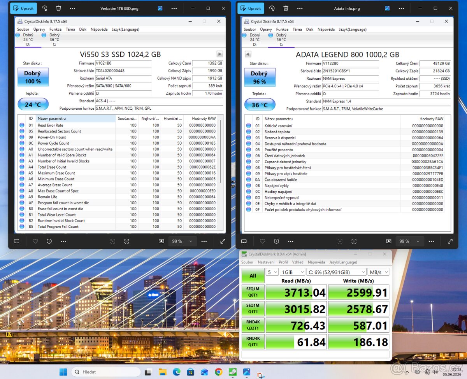Open File Explorer from the taskbar
467x379 pixels.
point(162,372)
